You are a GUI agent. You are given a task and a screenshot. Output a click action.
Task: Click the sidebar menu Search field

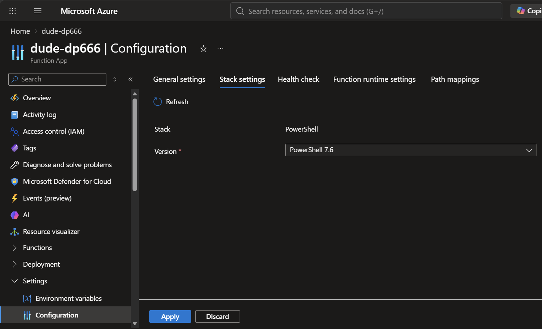tap(57, 79)
